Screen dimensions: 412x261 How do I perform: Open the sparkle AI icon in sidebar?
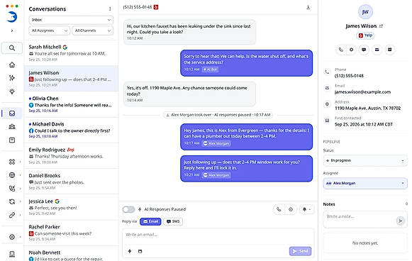click(12, 78)
